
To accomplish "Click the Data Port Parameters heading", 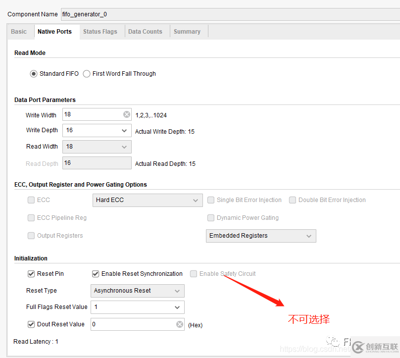I will click(45, 100).
